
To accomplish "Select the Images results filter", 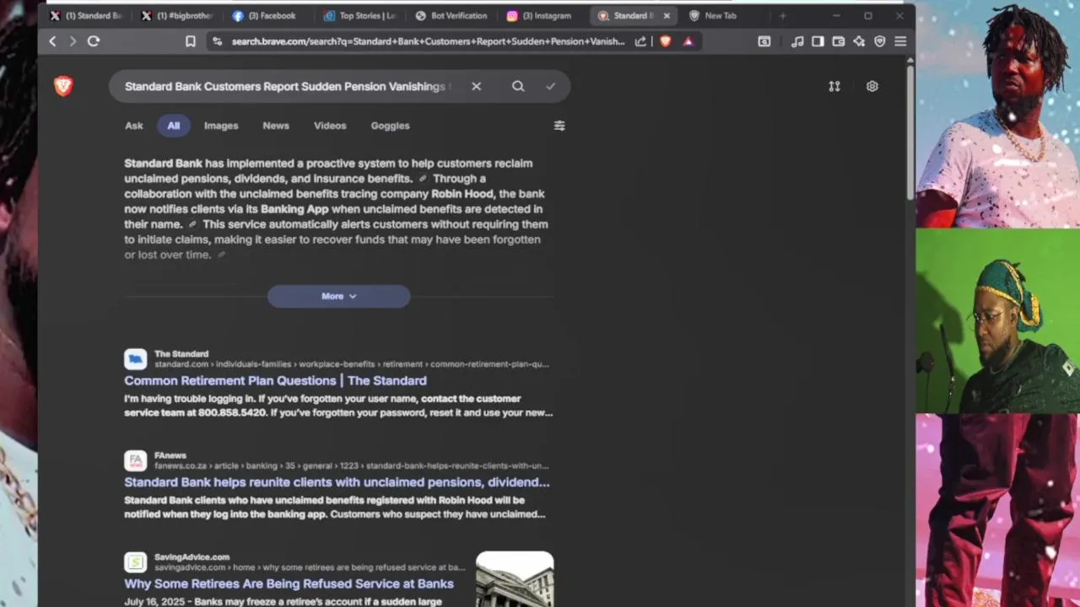I will [221, 126].
